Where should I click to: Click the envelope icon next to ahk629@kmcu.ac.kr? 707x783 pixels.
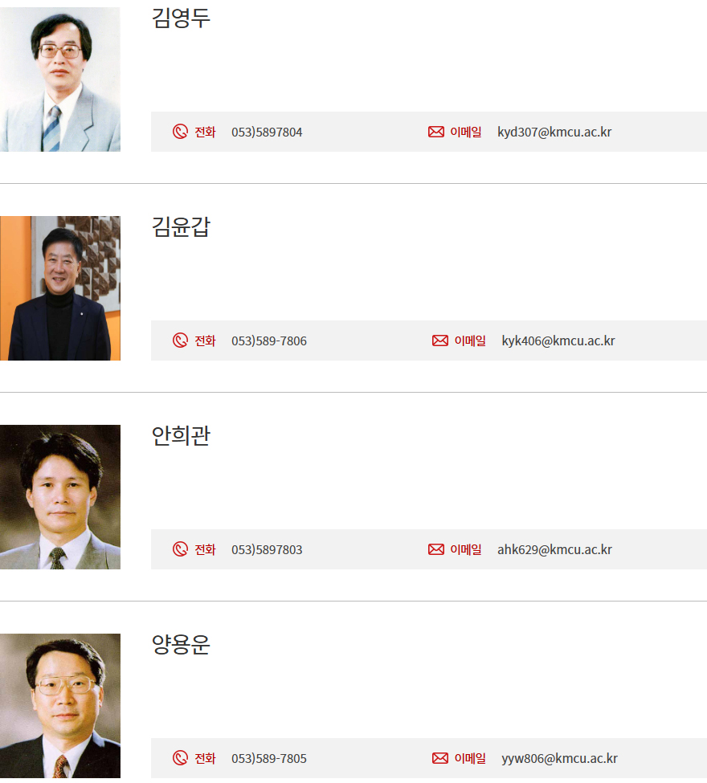[x=436, y=549]
